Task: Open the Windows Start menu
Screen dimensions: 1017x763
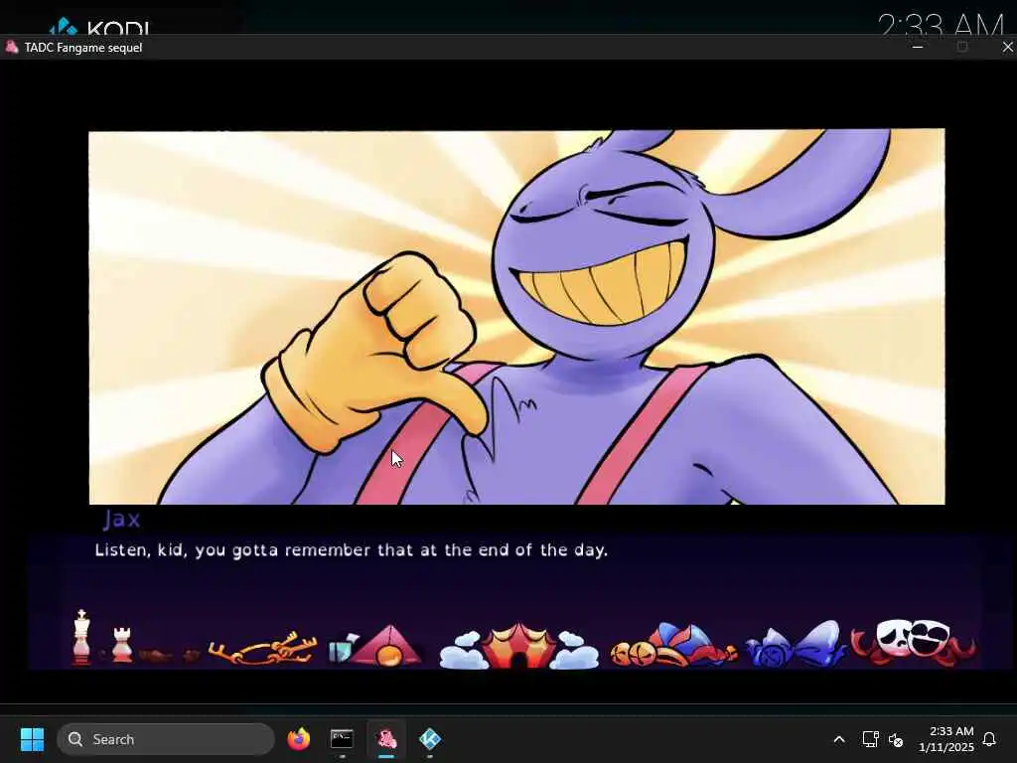Action: (32, 739)
